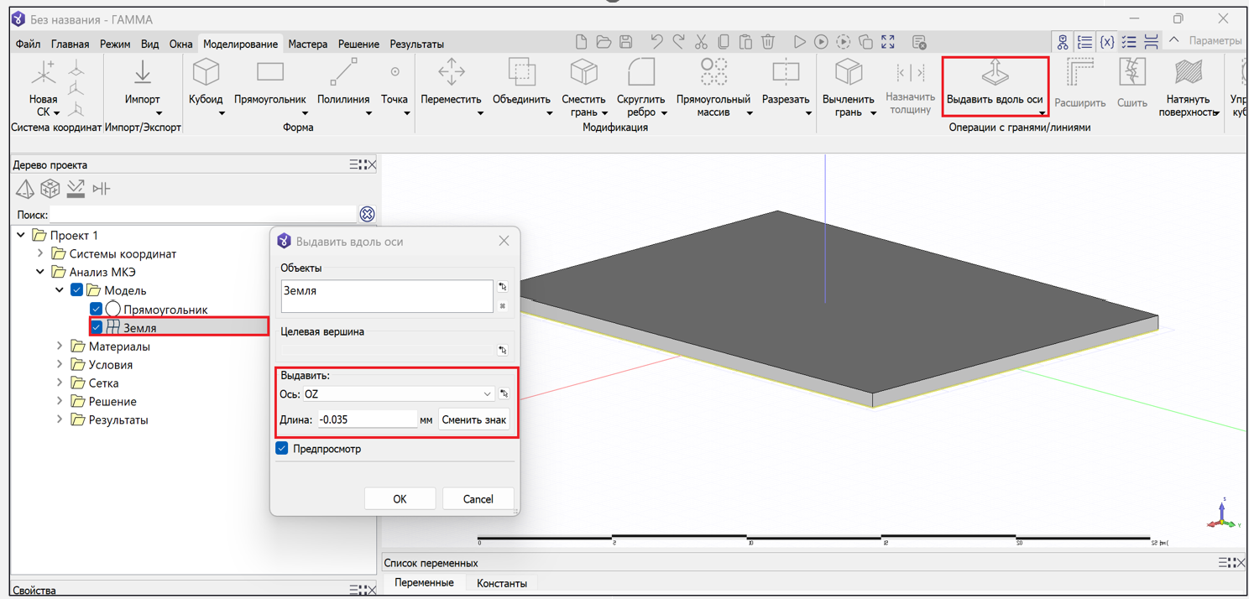The width and height of the screenshot is (1249, 599).
Task: Uncheck the Земля item checkbox
Action: 97,327
